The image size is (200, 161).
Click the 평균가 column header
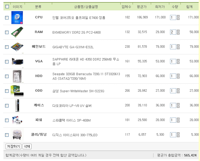(142, 7)
